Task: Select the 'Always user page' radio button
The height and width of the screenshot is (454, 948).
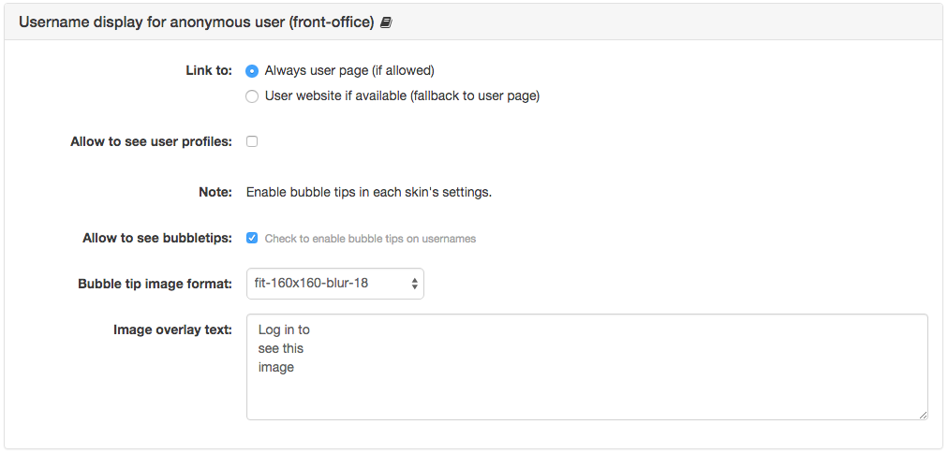Action: pos(252,71)
